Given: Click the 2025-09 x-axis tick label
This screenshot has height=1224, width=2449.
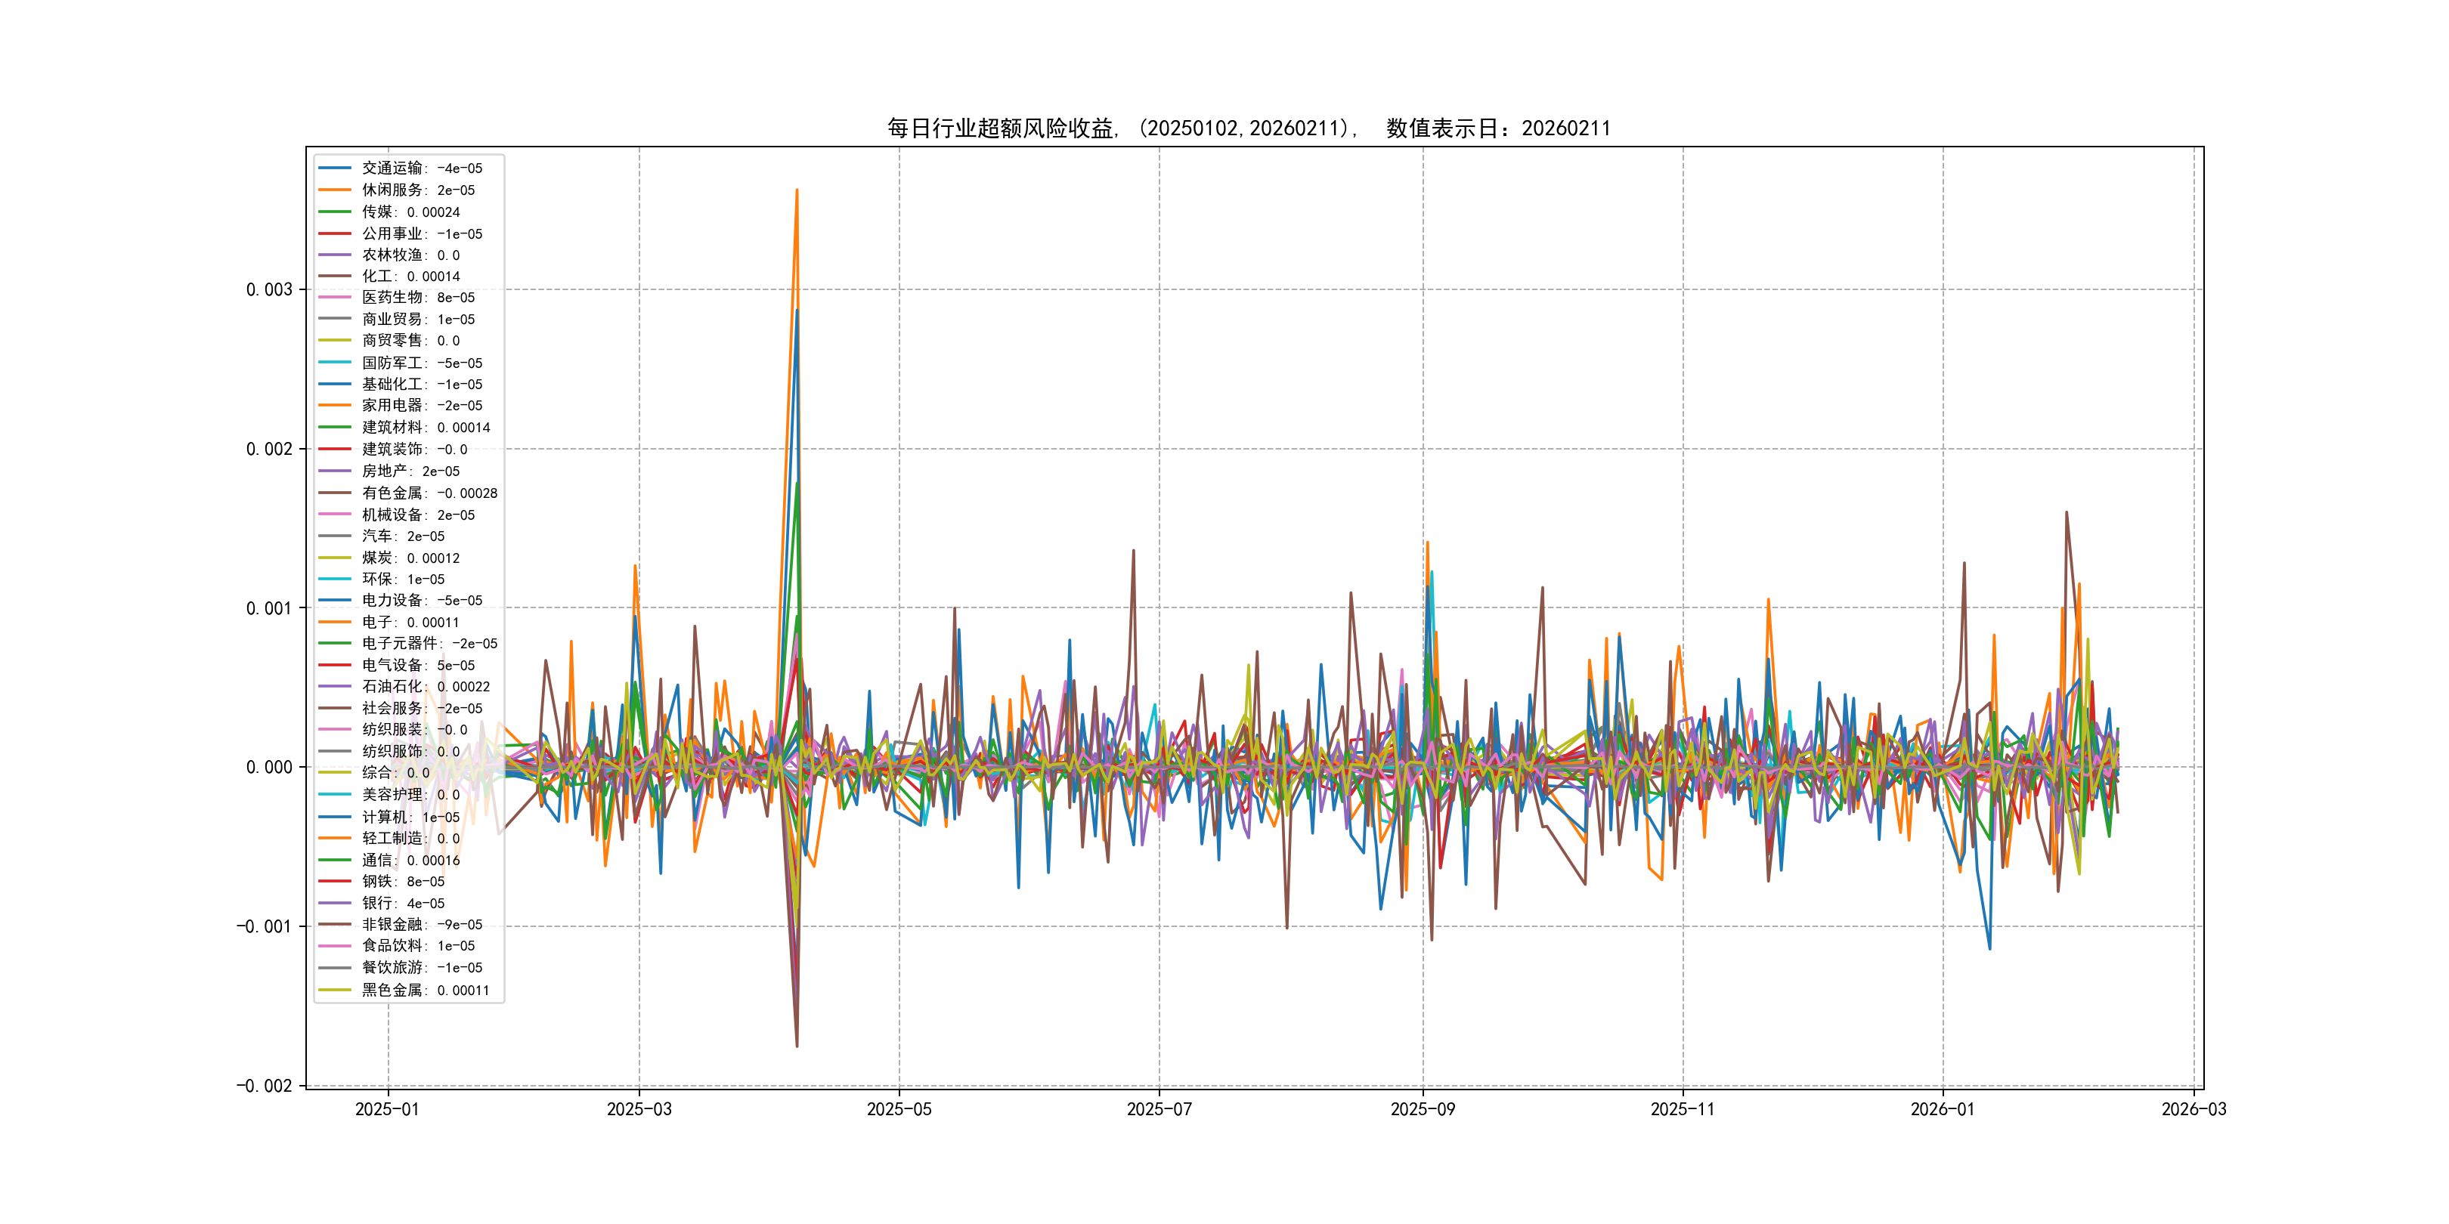Looking at the screenshot, I should click(x=1423, y=1110).
